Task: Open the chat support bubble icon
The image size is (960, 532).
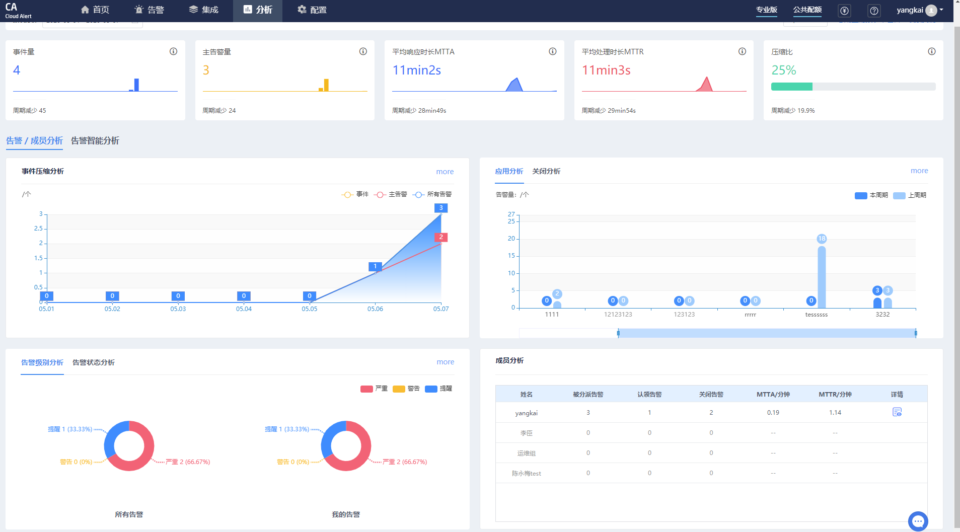Action: coord(918,521)
